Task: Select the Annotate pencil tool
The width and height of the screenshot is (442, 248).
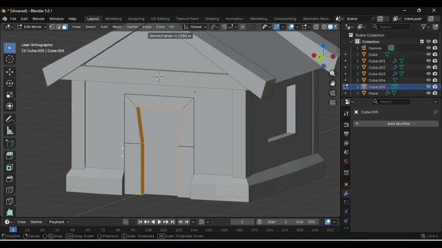Action: click(10, 119)
